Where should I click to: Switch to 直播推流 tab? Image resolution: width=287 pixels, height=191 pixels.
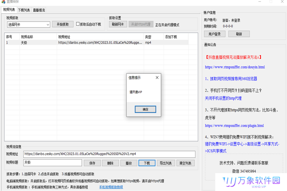click(x=39, y=10)
